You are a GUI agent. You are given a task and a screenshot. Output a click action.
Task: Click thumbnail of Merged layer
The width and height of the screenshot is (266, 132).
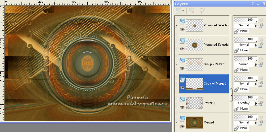[195, 122]
